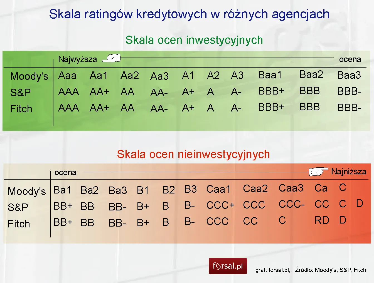Expand the Skala ocen inwestycyjnych section
The width and height of the screenshot is (374, 283).
[194, 40]
